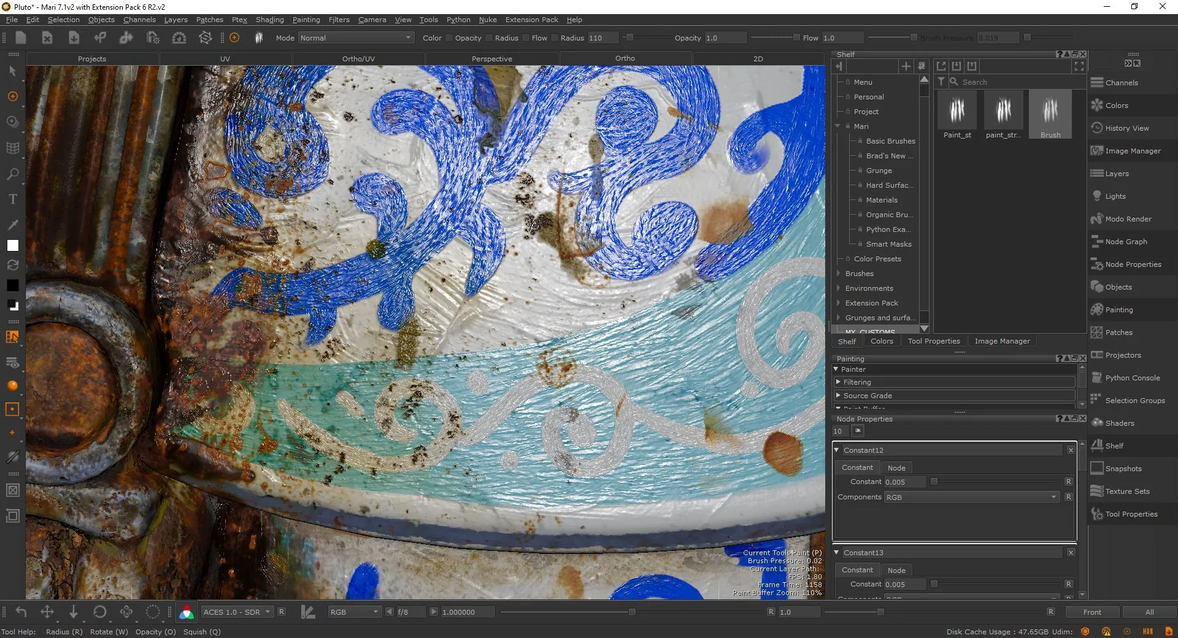
Task: Open the Components RGB dropdown
Action: (972, 498)
